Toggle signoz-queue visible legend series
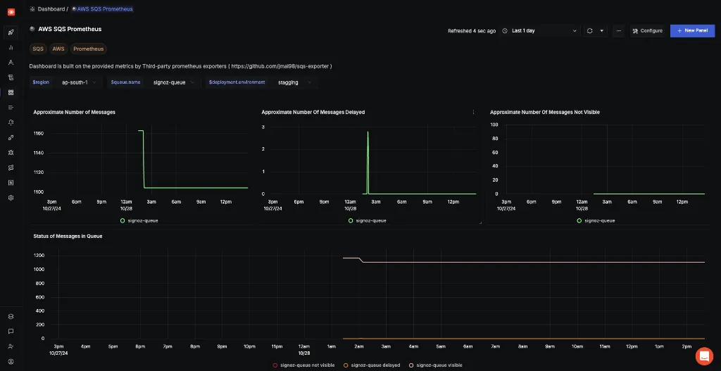 (435, 365)
